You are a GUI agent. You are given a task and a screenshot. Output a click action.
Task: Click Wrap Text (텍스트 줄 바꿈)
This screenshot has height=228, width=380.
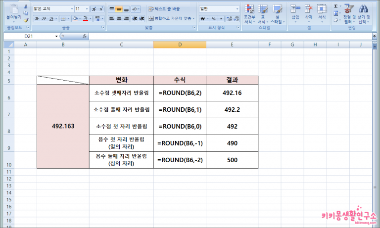[164, 9]
